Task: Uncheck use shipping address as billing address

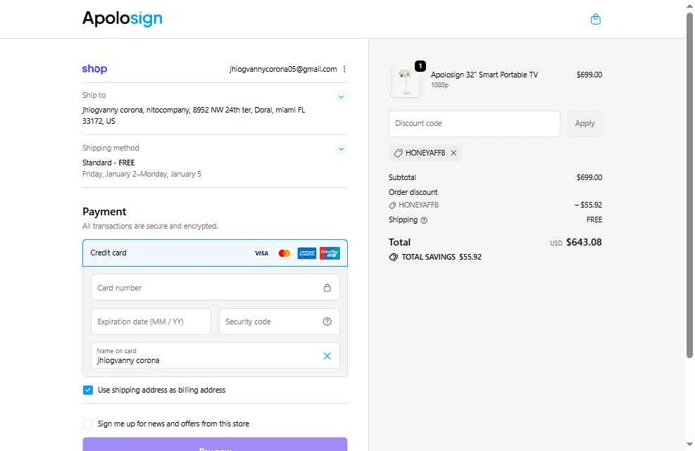Action: [88, 390]
